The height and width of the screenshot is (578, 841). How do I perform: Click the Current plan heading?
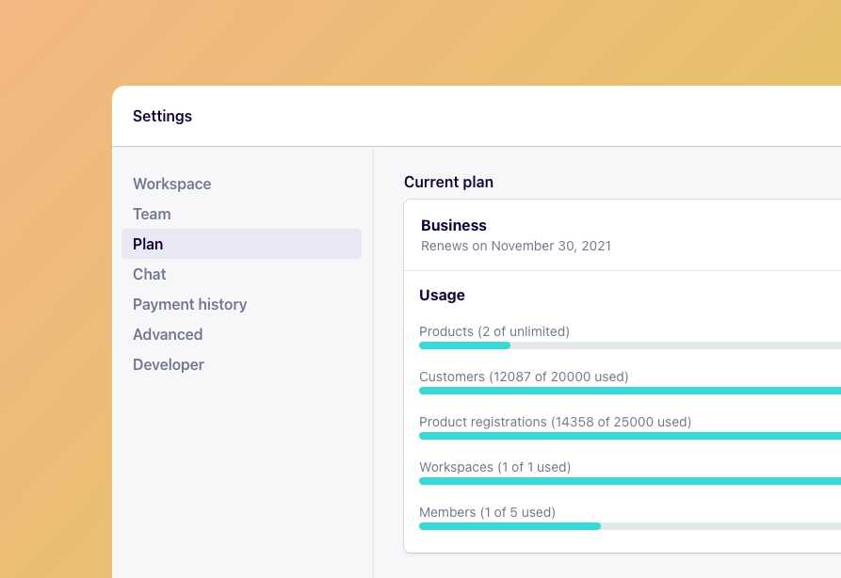[x=448, y=182]
